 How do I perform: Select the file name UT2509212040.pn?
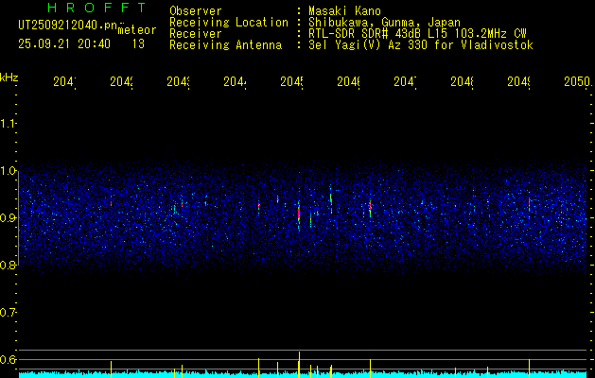click(x=68, y=26)
